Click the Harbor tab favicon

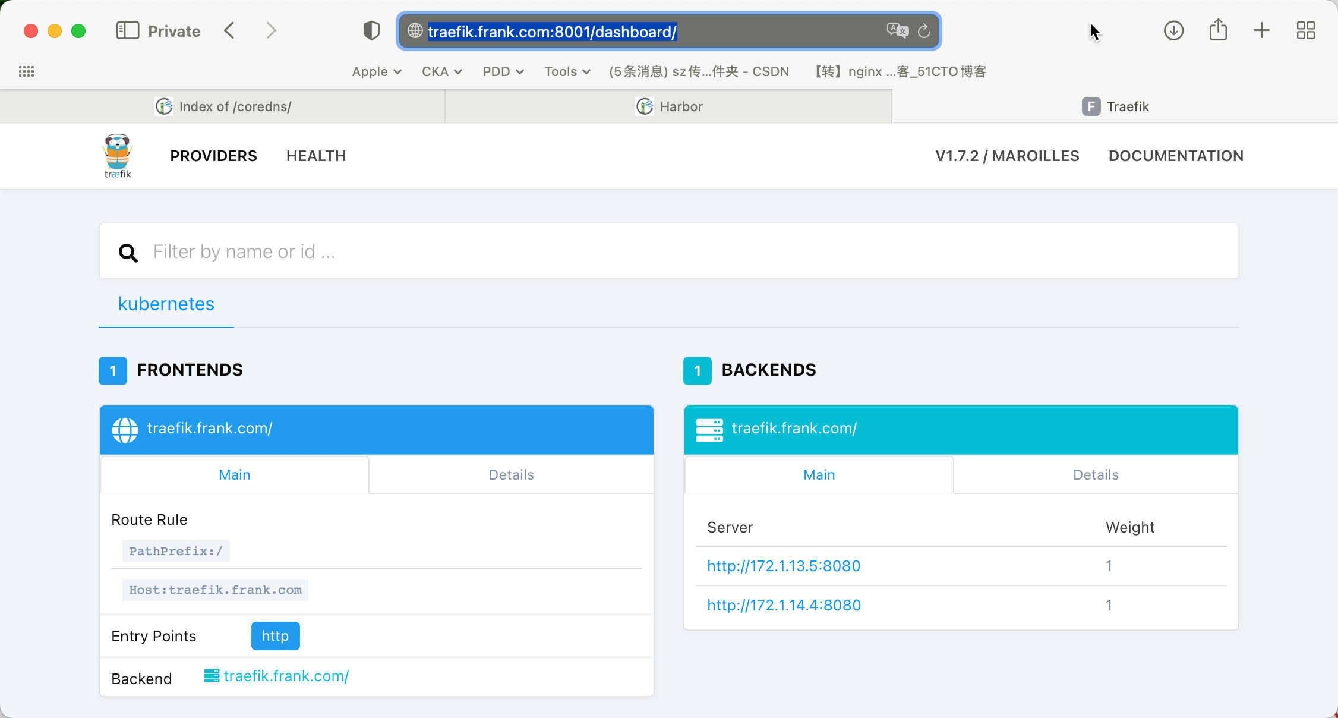pos(645,106)
